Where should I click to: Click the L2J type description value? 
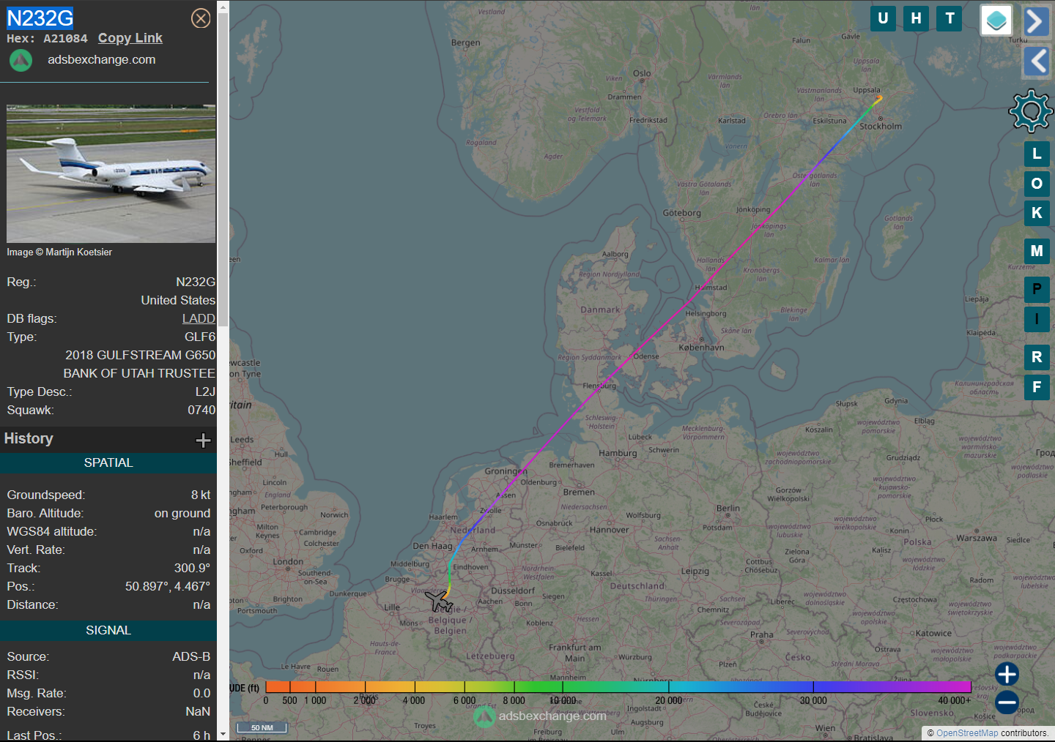click(x=205, y=391)
